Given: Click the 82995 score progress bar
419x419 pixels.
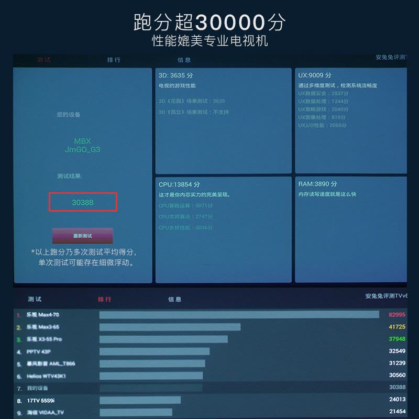Looking at the screenshot, I should tap(239, 315).
